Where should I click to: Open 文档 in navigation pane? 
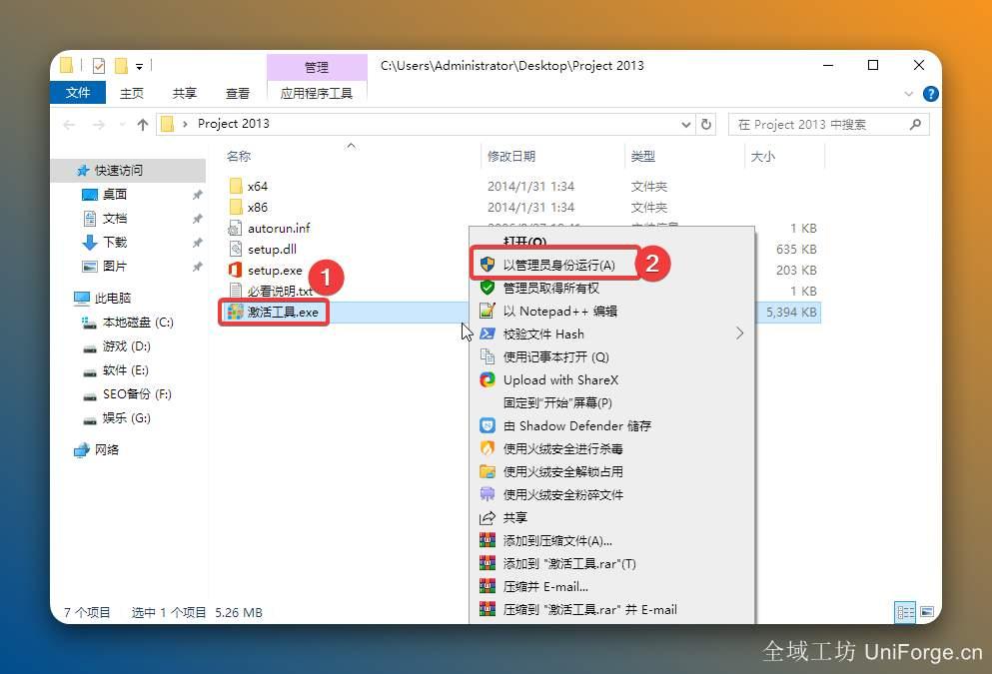pos(115,218)
